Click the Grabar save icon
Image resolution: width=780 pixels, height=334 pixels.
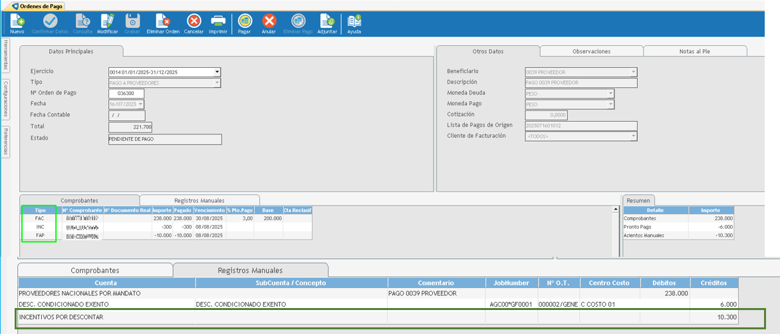(132, 21)
